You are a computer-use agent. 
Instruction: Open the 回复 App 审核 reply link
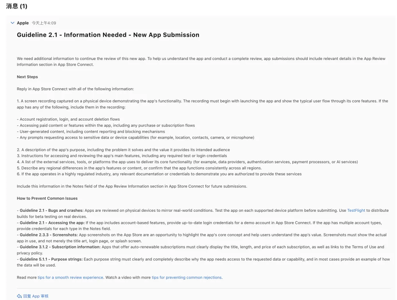pyautogui.click(x=36, y=296)
